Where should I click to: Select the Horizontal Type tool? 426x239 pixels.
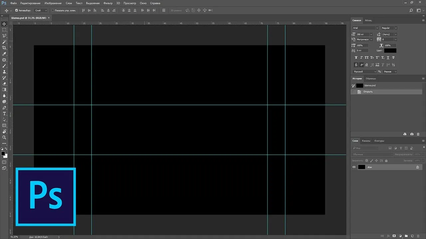point(4,114)
